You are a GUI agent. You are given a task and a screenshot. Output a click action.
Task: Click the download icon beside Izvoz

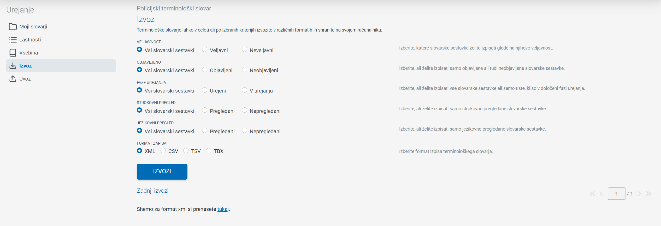tap(13, 66)
